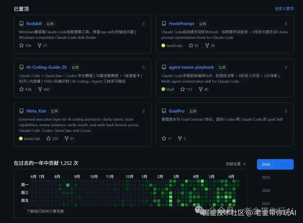The height and width of the screenshot is (223, 303).
Task: Grab the HookPrompt card drag handle
Action: tap(286, 24)
